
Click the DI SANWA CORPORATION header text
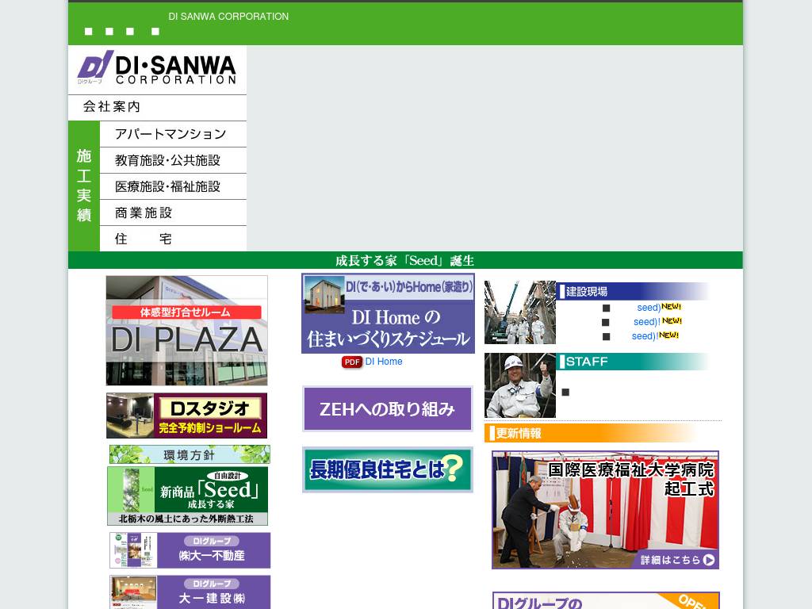pos(228,17)
